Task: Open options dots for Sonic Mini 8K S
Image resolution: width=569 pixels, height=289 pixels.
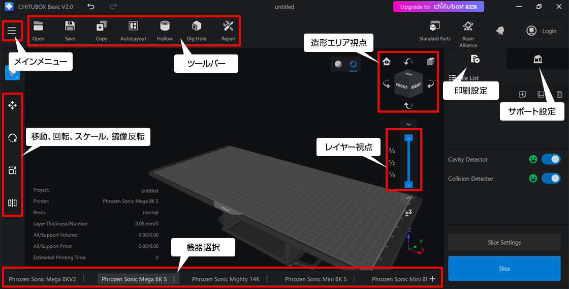Action: tap(354, 279)
